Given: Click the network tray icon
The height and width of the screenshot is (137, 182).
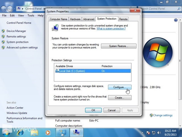Looking at the screenshot, I should [x=154, y=133].
